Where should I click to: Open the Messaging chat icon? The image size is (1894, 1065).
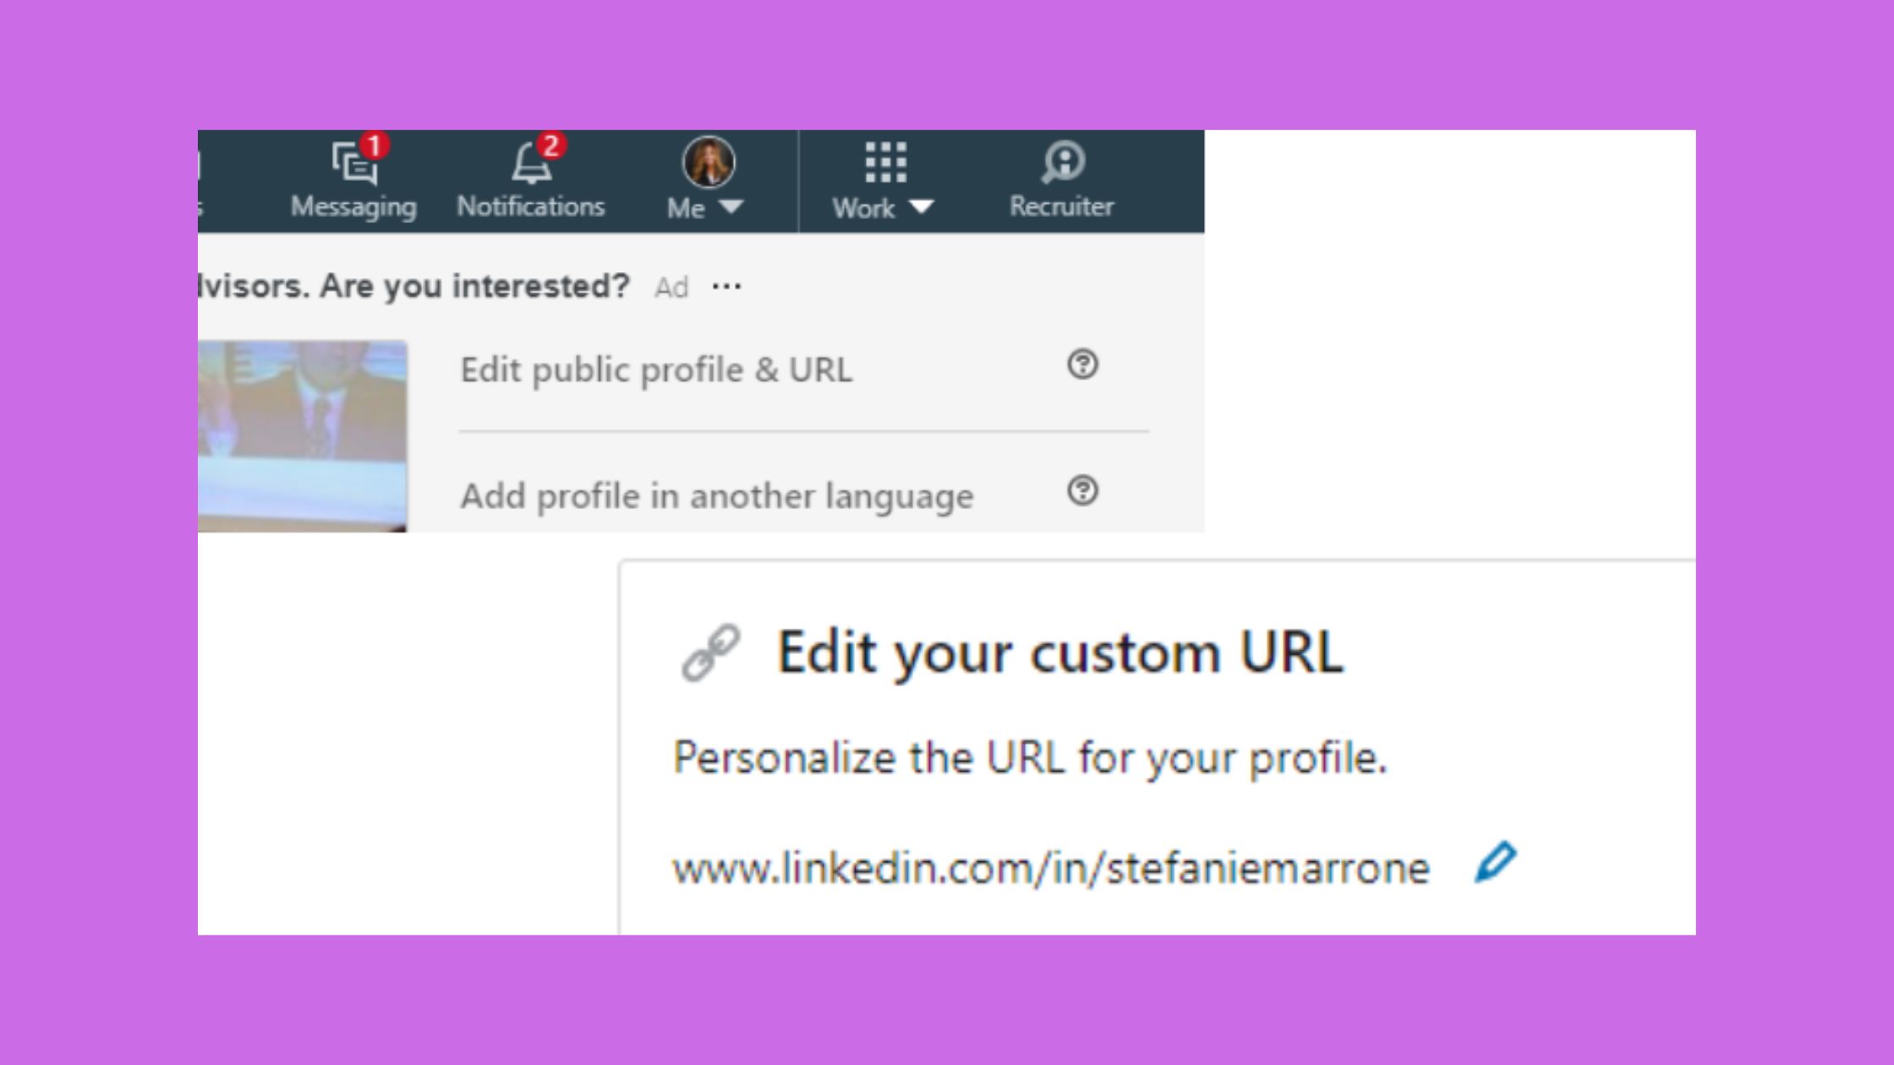point(353,165)
